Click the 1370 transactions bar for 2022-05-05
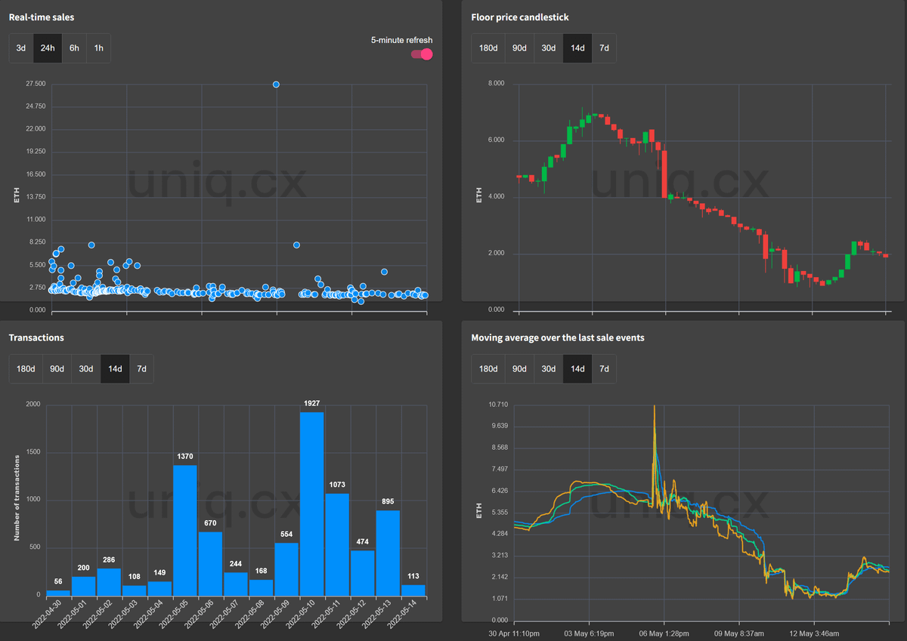This screenshot has height=641, width=907. pos(185,530)
